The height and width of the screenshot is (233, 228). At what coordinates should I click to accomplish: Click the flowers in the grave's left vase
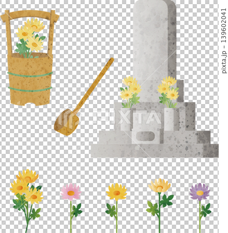[x=130, y=92]
